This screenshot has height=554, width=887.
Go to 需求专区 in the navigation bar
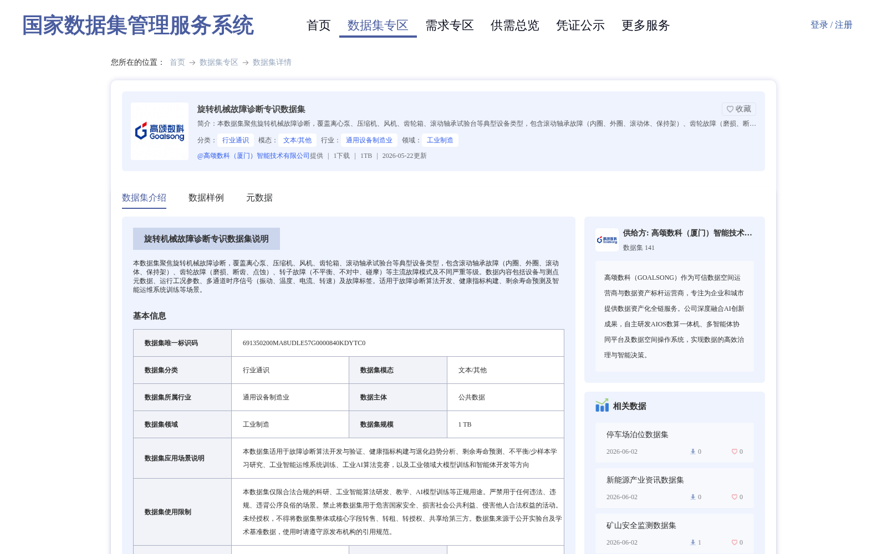[450, 25]
